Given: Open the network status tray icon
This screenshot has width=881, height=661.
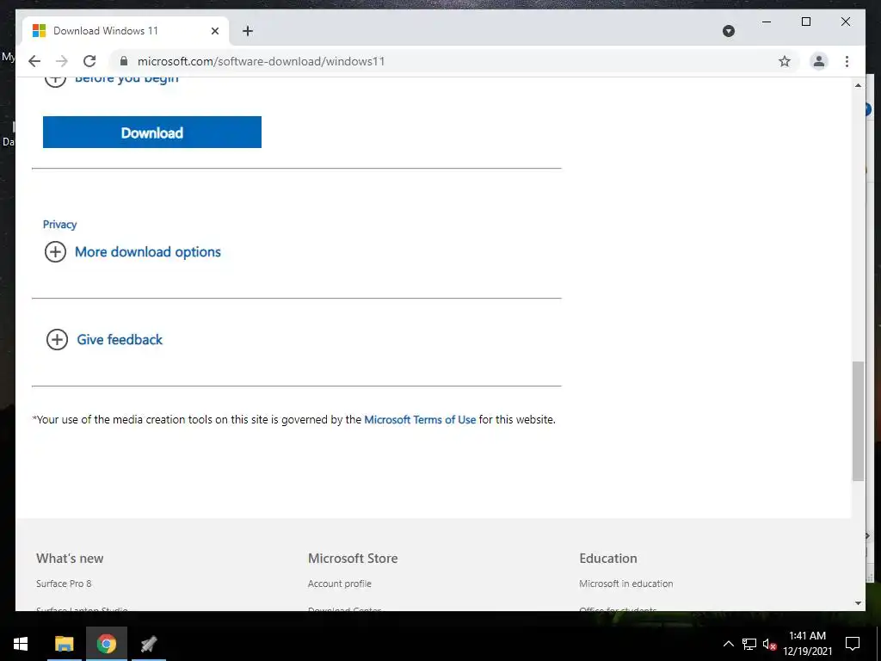Looking at the screenshot, I should click(x=749, y=644).
